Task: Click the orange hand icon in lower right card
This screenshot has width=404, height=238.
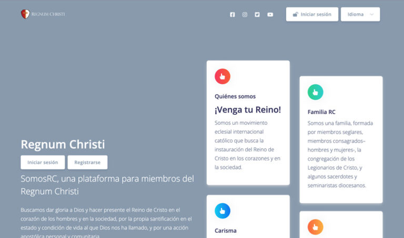Action: point(316,227)
